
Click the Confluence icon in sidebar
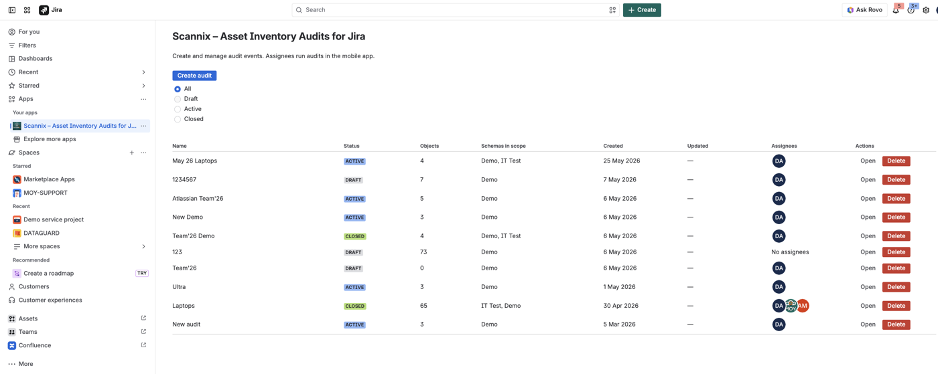pos(11,345)
